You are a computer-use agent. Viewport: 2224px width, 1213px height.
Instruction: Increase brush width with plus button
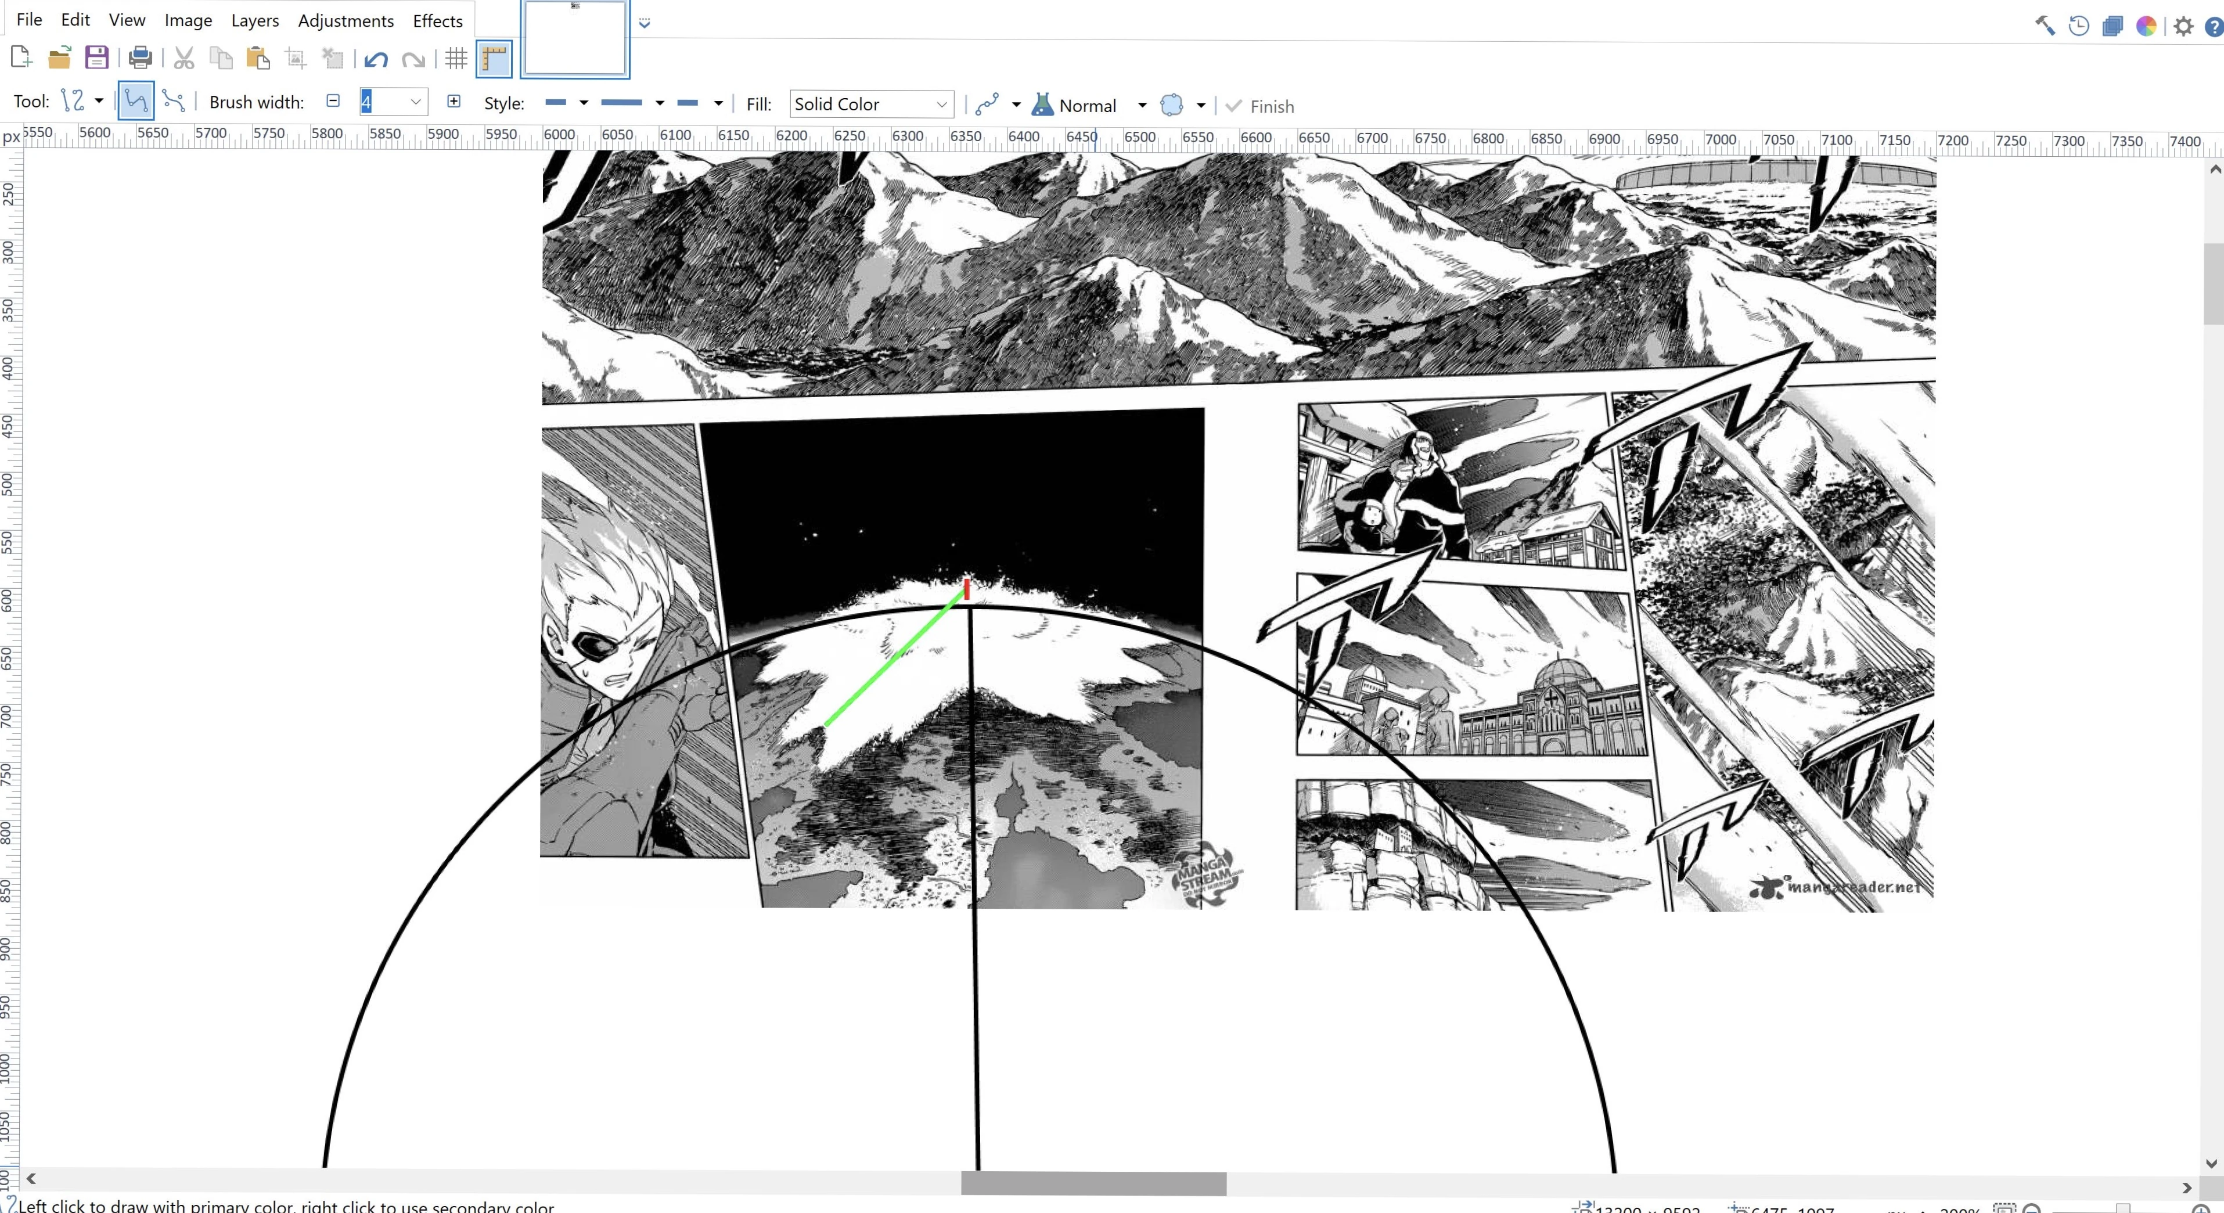[x=454, y=101]
